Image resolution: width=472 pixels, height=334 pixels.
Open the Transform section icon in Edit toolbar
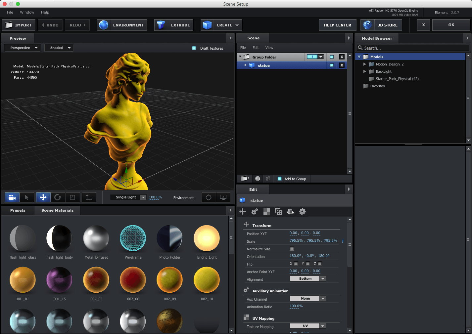pos(243,212)
